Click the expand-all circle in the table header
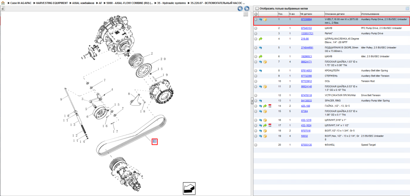 click(256, 14)
